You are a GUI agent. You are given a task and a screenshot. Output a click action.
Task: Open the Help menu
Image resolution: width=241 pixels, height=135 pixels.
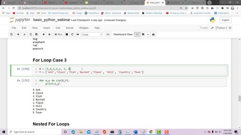tap(97, 28)
